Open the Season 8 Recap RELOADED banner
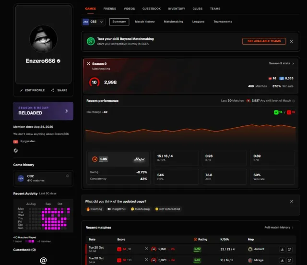 pyautogui.click(x=43, y=111)
